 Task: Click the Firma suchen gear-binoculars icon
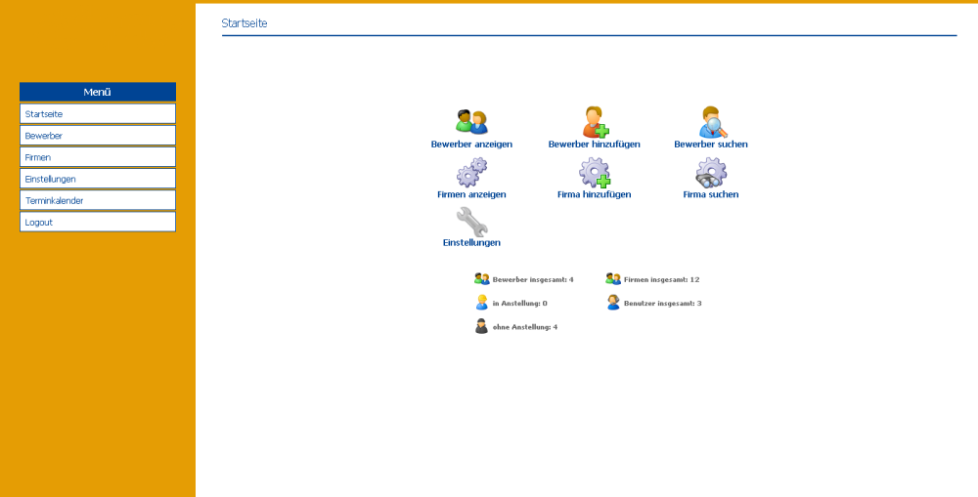point(711,173)
